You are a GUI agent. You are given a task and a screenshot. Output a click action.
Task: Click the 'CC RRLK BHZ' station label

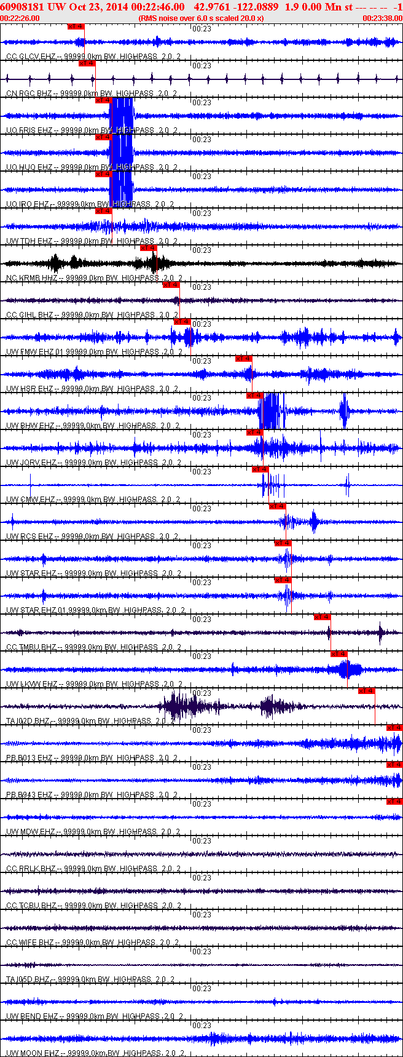coord(31,869)
